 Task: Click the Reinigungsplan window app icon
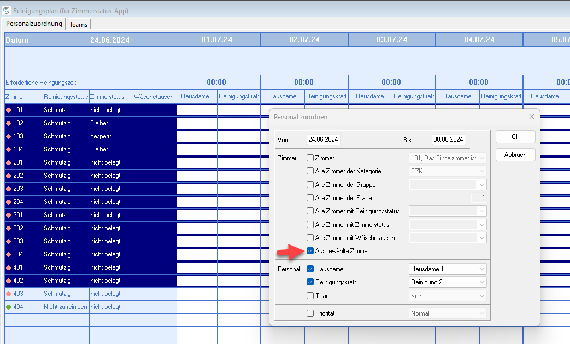6,10
